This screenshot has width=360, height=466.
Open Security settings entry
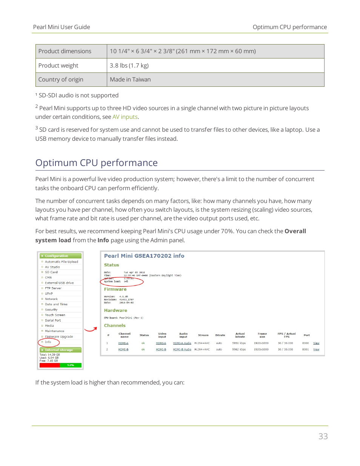coord(51,309)
